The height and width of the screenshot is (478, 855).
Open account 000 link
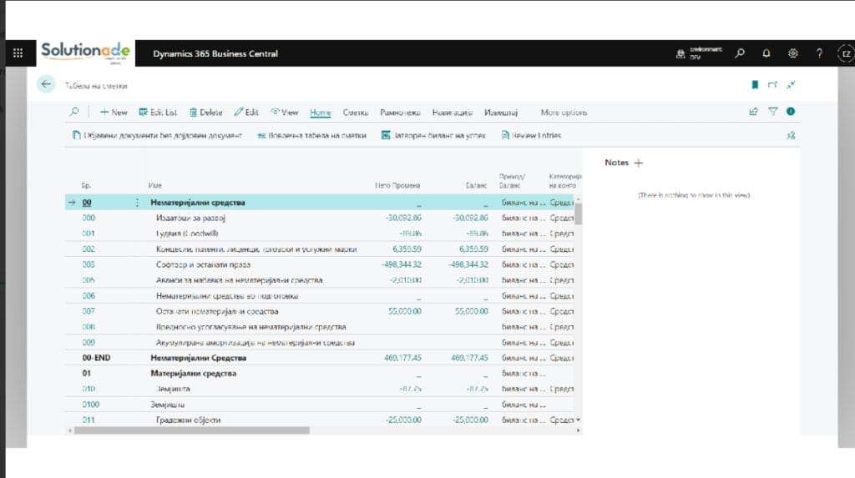point(89,218)
